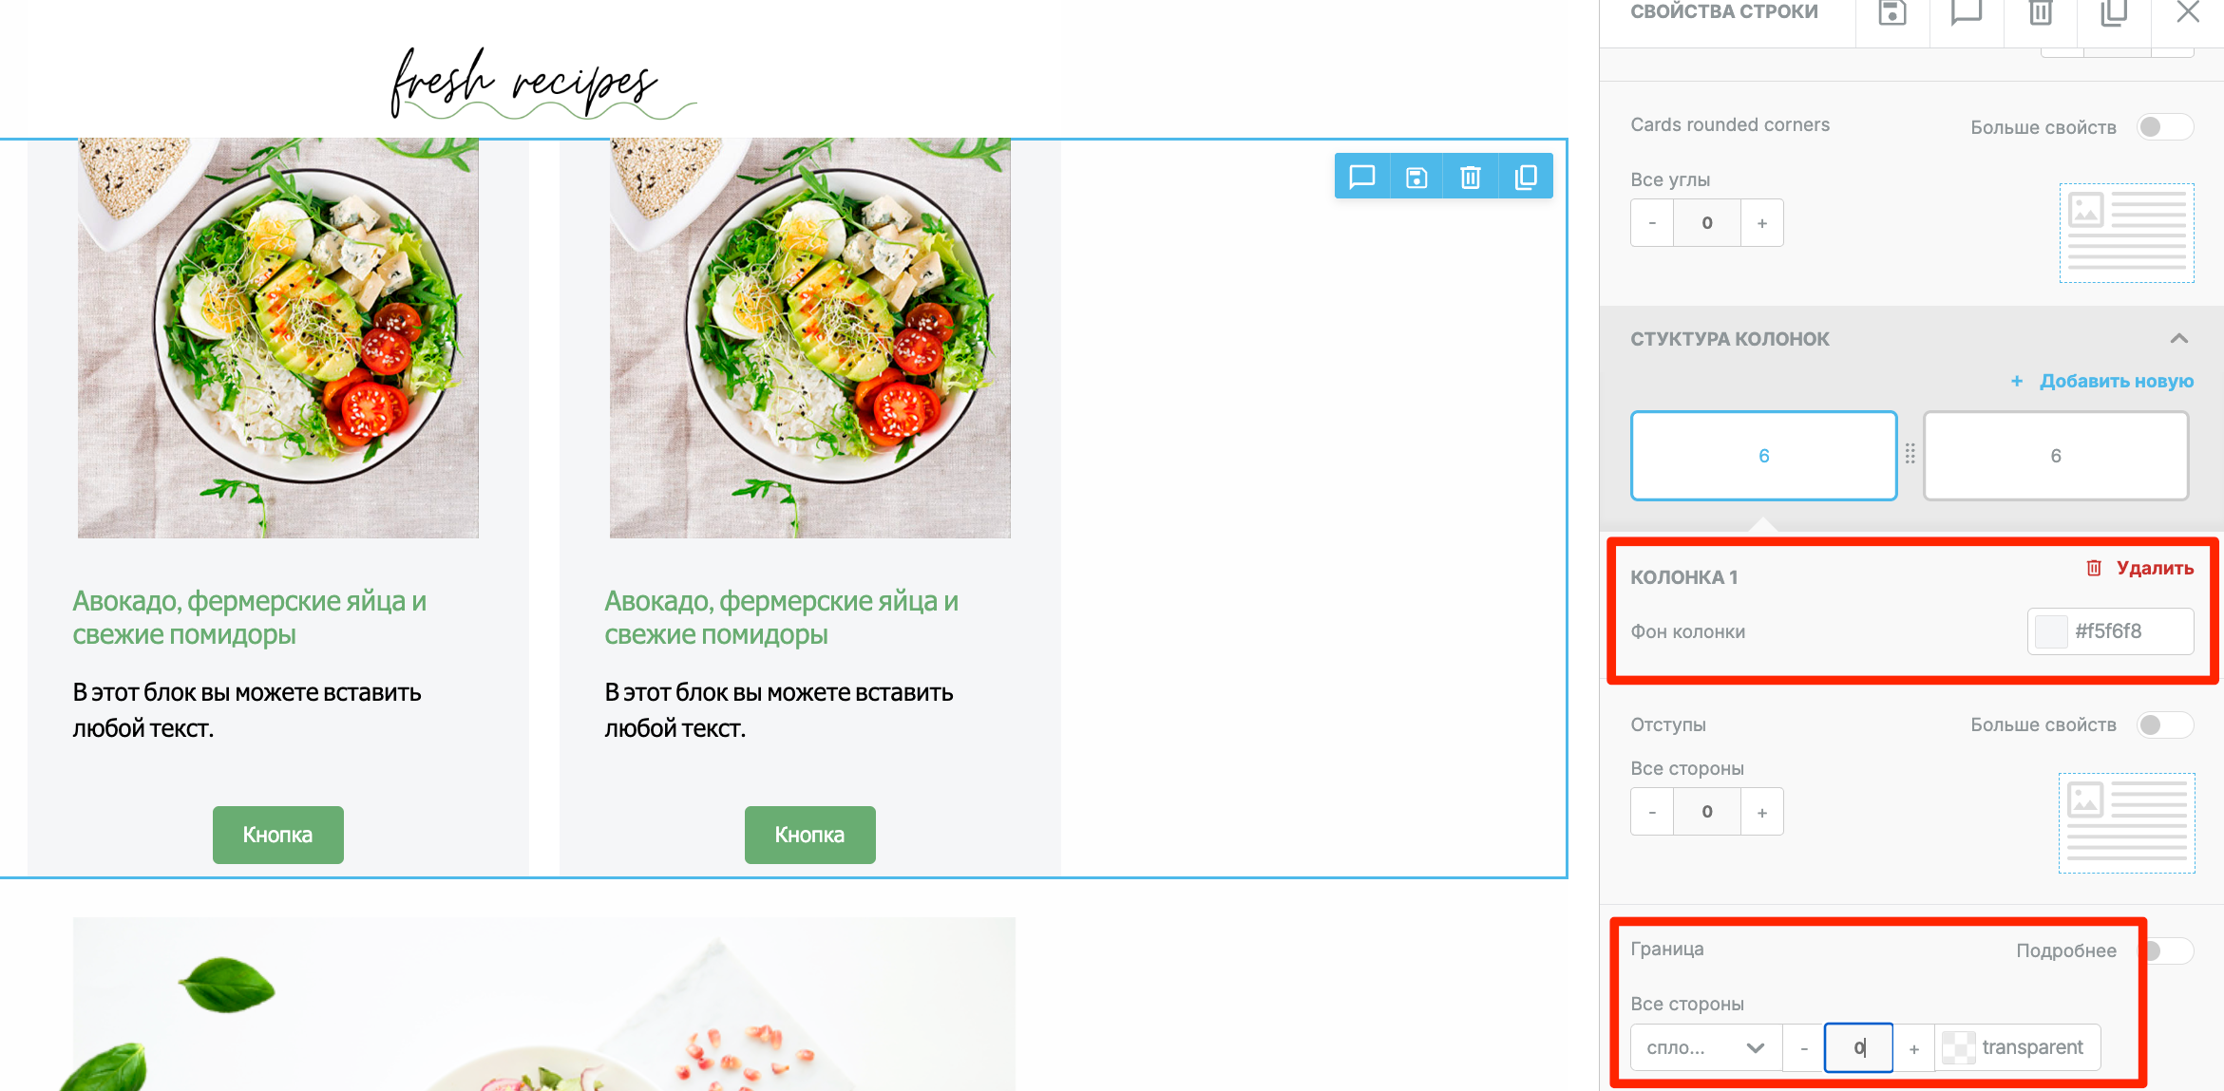Image resolution: width=2224 pixels, height=1091 pixels.
Task: Click the trash icon in blue row toolbar
Action: click(1470, 177)
